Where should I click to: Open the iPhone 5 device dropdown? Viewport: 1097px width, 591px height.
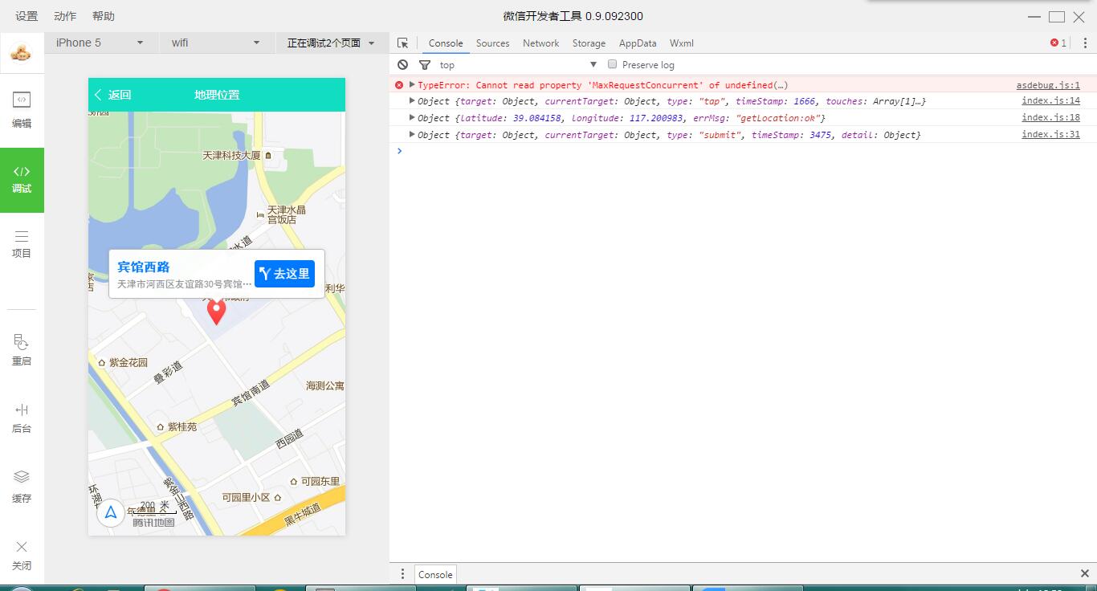(100, 43)
